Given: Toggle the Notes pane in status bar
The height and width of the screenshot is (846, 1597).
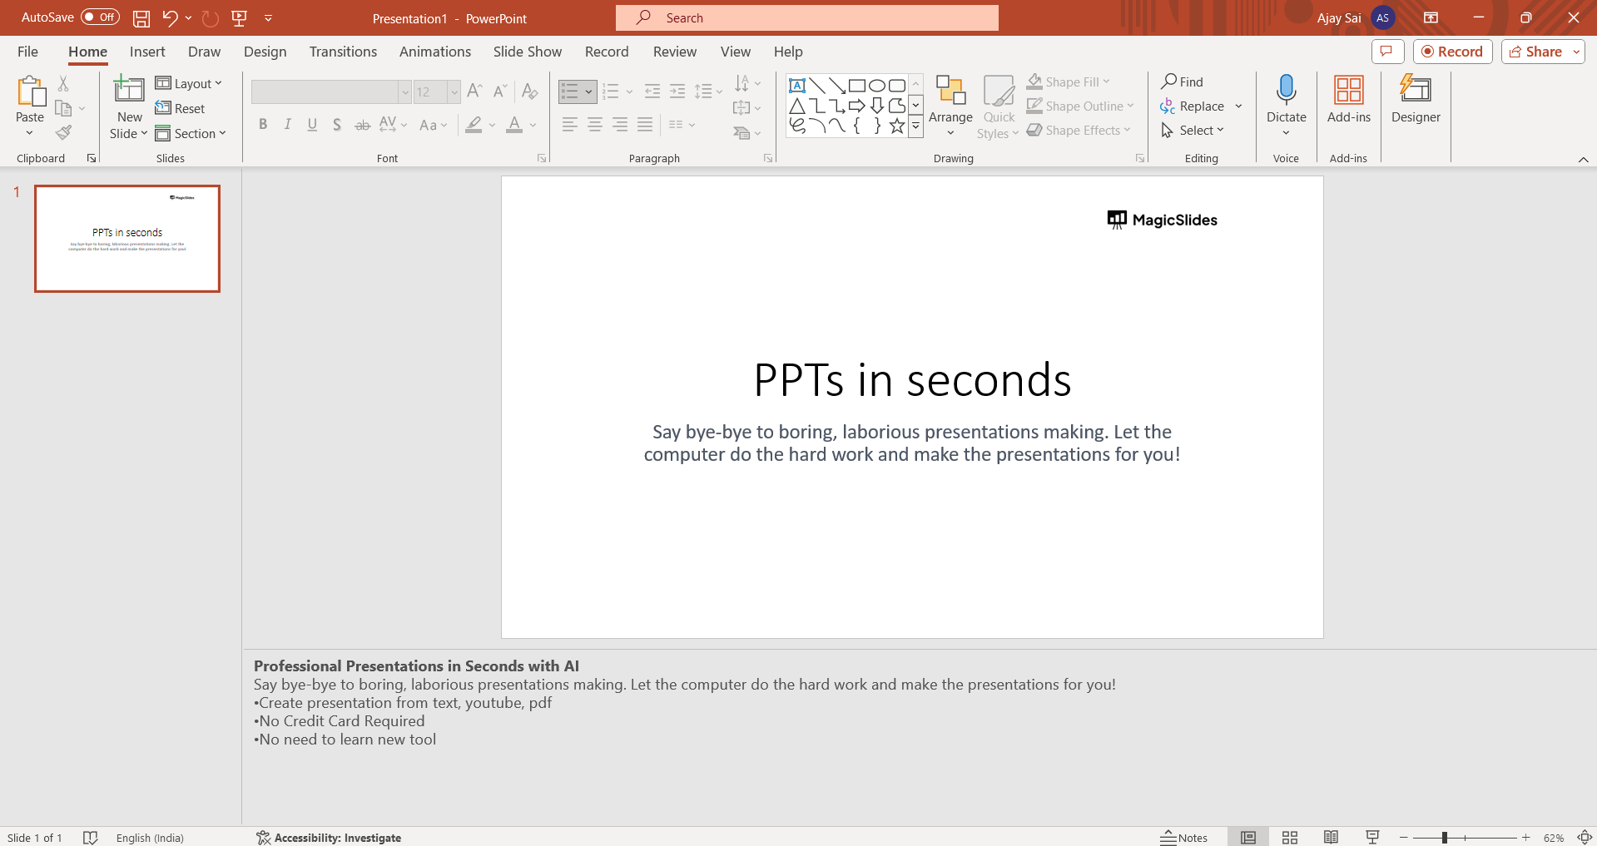Looking at the screenshot, I should click(x=1184, y=838).
